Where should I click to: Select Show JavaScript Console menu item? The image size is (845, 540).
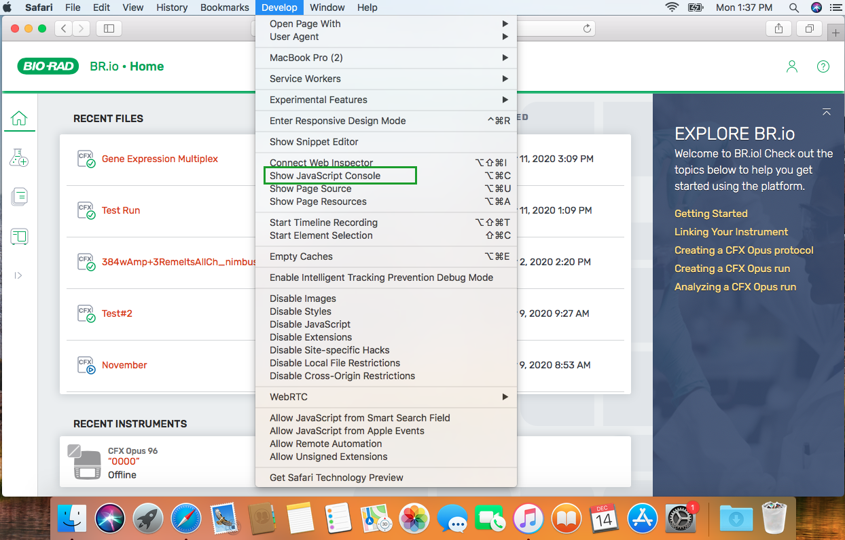pos(386,176)
